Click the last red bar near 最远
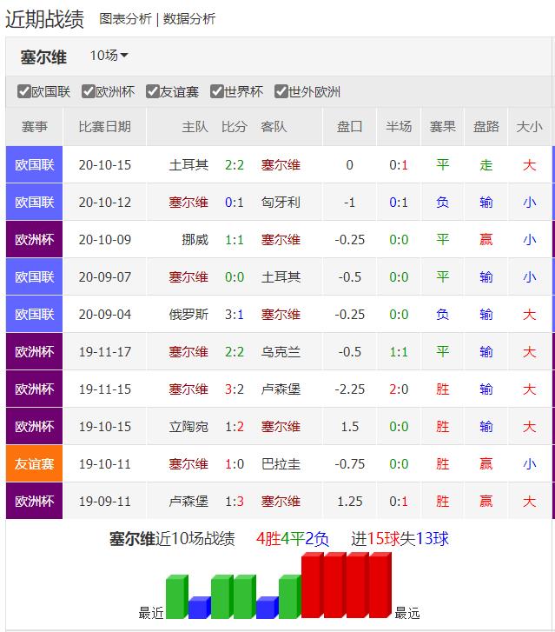 380,586
